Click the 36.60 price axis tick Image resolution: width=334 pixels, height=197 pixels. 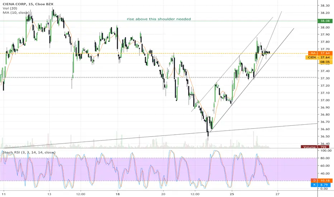pos(325,129)
